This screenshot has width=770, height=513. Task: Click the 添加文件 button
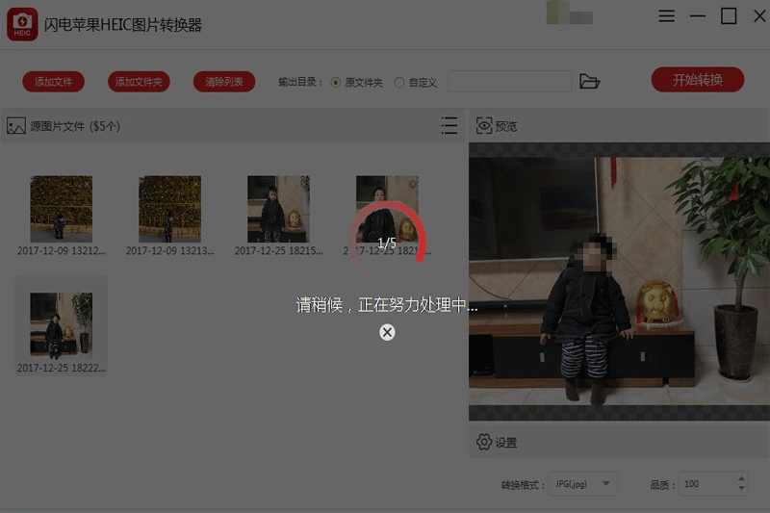53,82
